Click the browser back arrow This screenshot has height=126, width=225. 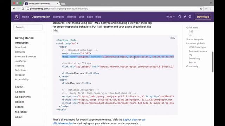[x=14, y=9]
